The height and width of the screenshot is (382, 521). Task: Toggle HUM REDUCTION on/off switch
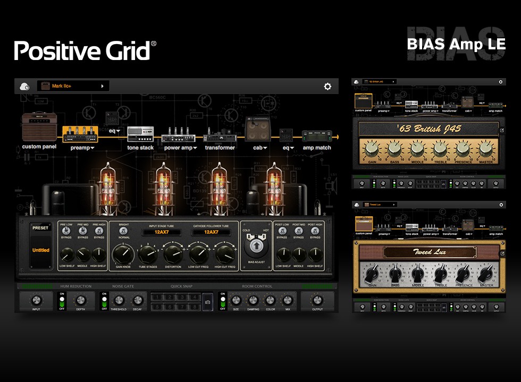click(62, 301)
